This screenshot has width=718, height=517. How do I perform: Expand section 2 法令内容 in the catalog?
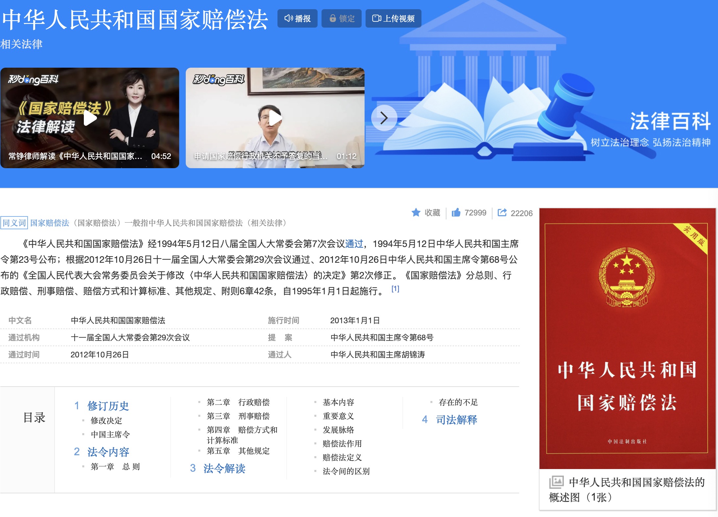108,452
